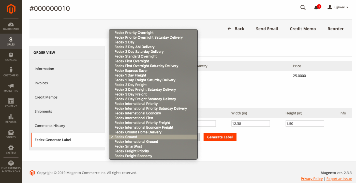The height and width of the screenshot is (183, 356).
Task: Open the Reports sidebar section
Action: 11,119
